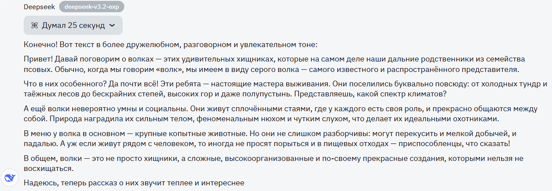The width and height of the screenshot is (552, 191).
Task: Click the closing line starting with "Надеюсь"
Action: pyautogui.click(x=134, y=183)
